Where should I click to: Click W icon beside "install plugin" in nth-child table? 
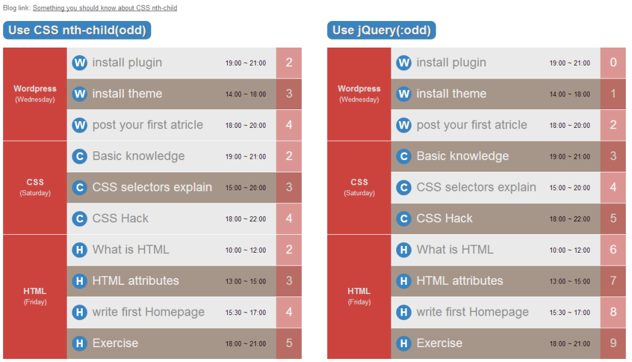(x=80, y=62)
